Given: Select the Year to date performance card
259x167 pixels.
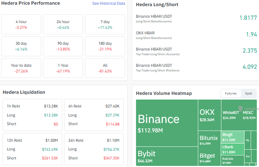Looking at the screenshot, I should point(21,68).
